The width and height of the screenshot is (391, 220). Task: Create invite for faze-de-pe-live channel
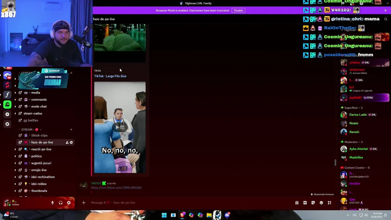[67, 142]
